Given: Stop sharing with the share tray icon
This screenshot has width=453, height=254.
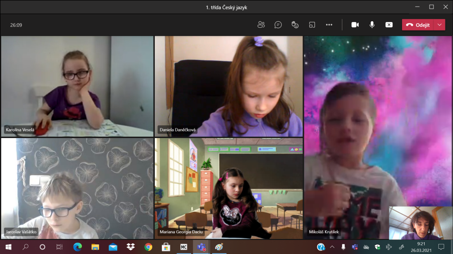Looking at the screenshot, I should pos(389,25).
